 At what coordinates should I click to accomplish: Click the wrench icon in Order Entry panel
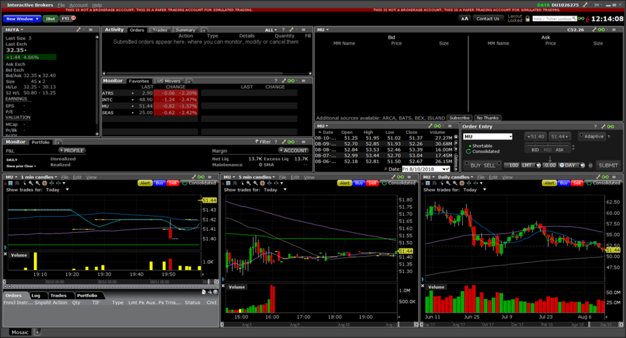[x=603, y=126]
